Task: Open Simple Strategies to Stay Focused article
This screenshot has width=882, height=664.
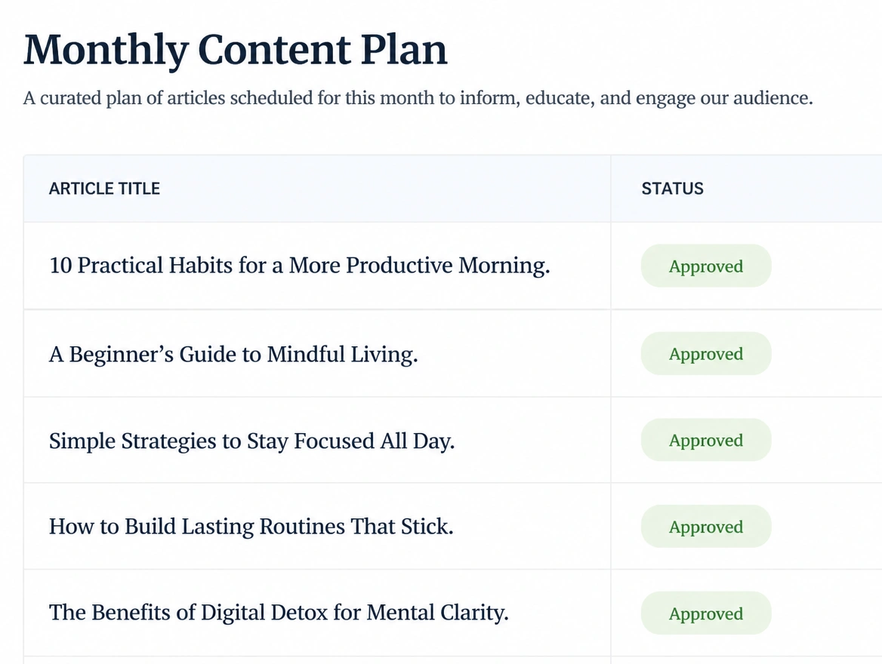Action: [x=251, y=441]
